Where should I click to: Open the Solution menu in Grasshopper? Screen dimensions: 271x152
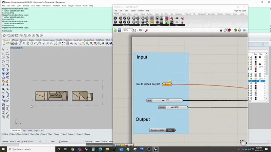pos(141,11)
